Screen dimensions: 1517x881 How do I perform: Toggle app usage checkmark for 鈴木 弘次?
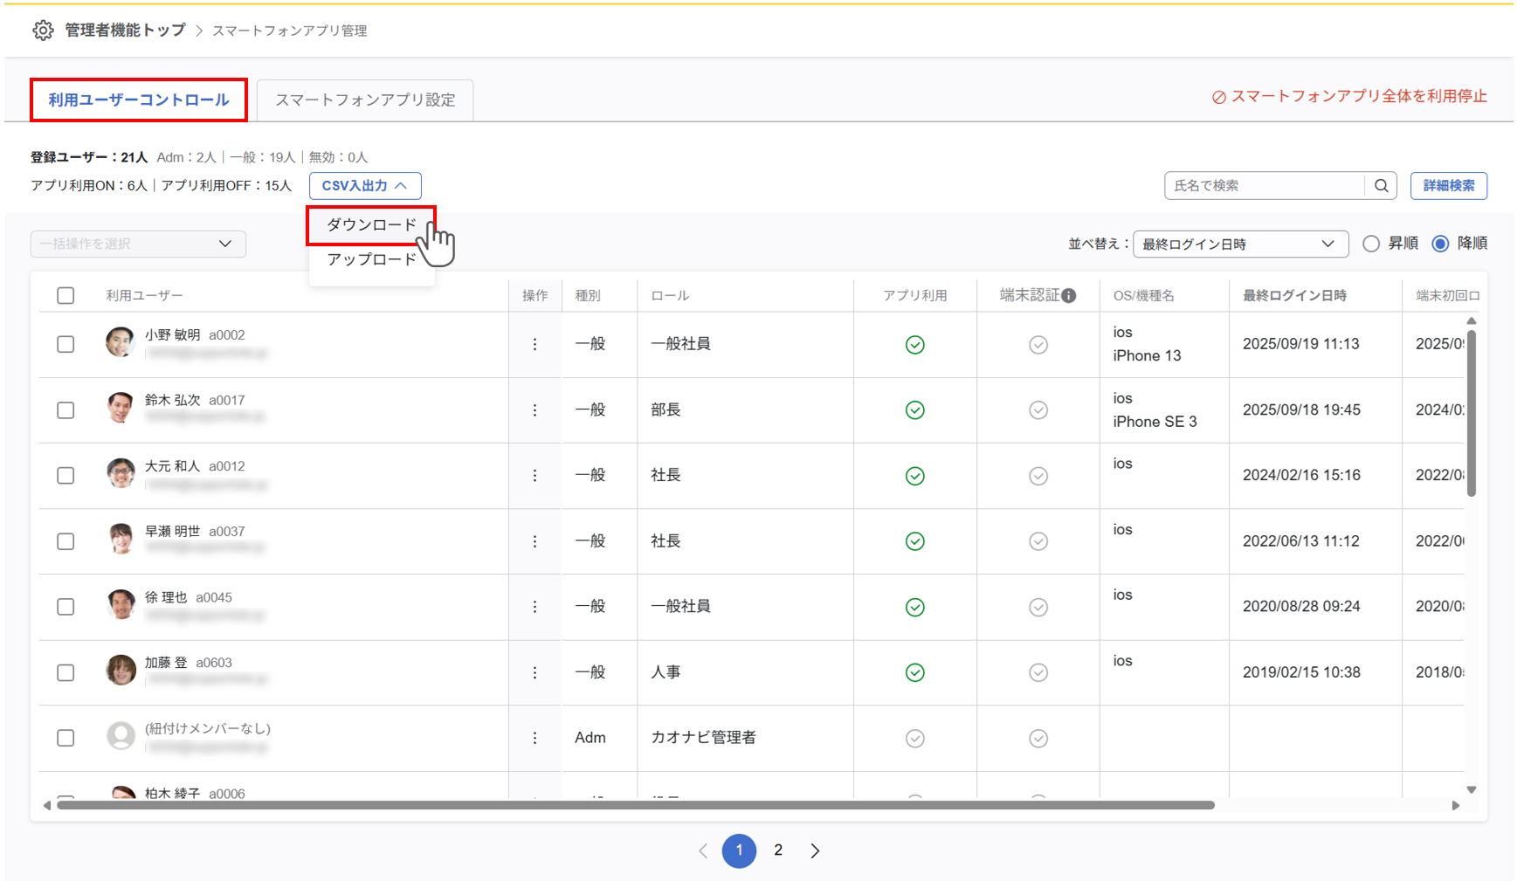tap(914, 410)
